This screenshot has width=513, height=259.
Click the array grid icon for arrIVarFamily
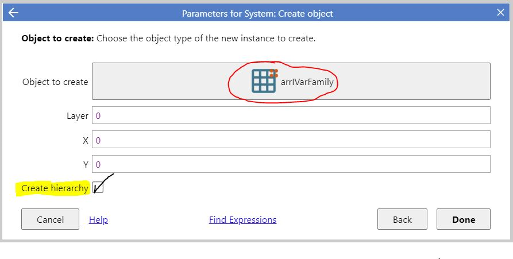[264, 81]
